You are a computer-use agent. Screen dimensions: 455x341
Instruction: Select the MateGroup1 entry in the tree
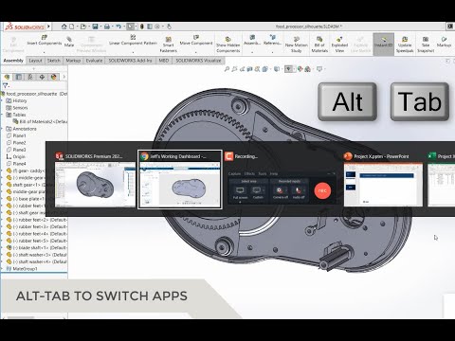[22, 269]
